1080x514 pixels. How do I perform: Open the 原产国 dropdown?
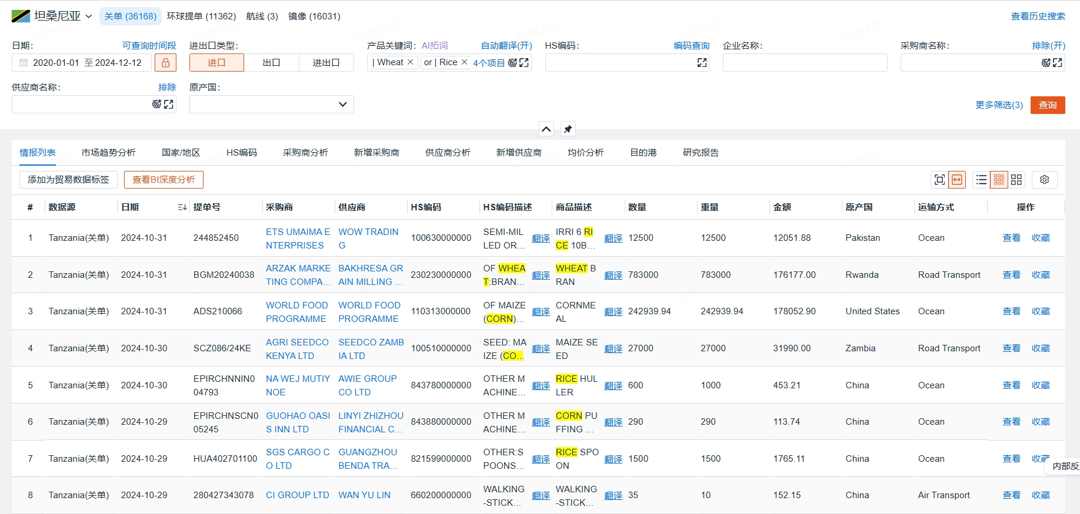271,105
